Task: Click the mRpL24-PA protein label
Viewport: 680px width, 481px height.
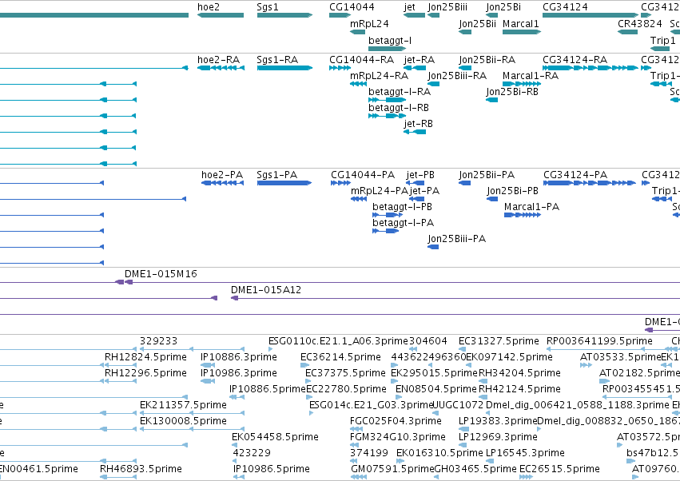Action: coord(379,191)
